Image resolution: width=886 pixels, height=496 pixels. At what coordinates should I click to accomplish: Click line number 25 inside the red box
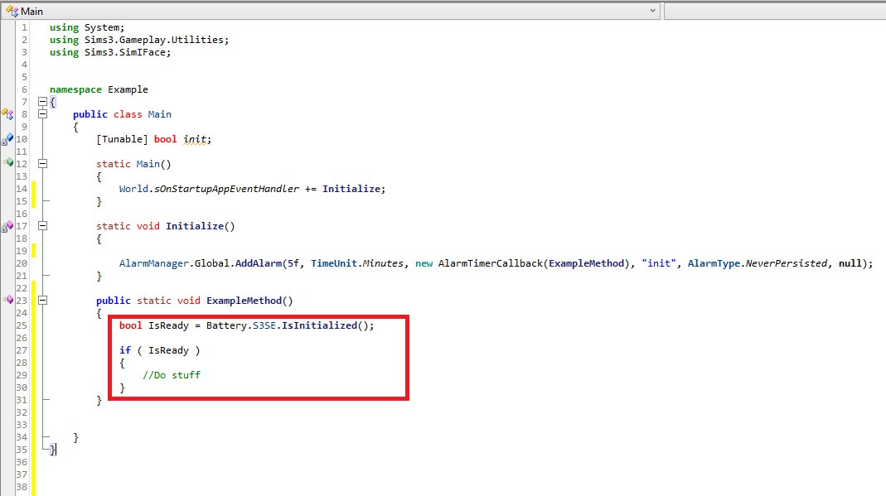[x=22, y=325]
